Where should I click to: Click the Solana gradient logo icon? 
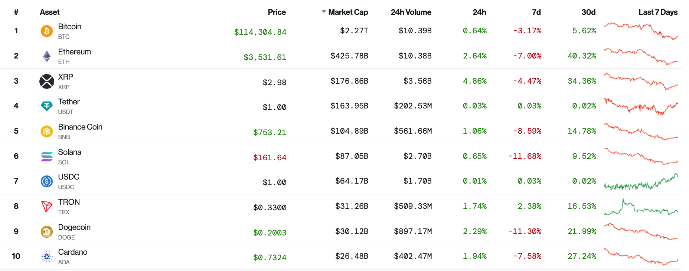(x=47, y=157)
